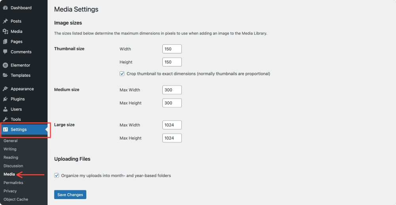
Task: Click the Large size Max Height field
Action: 172,138
